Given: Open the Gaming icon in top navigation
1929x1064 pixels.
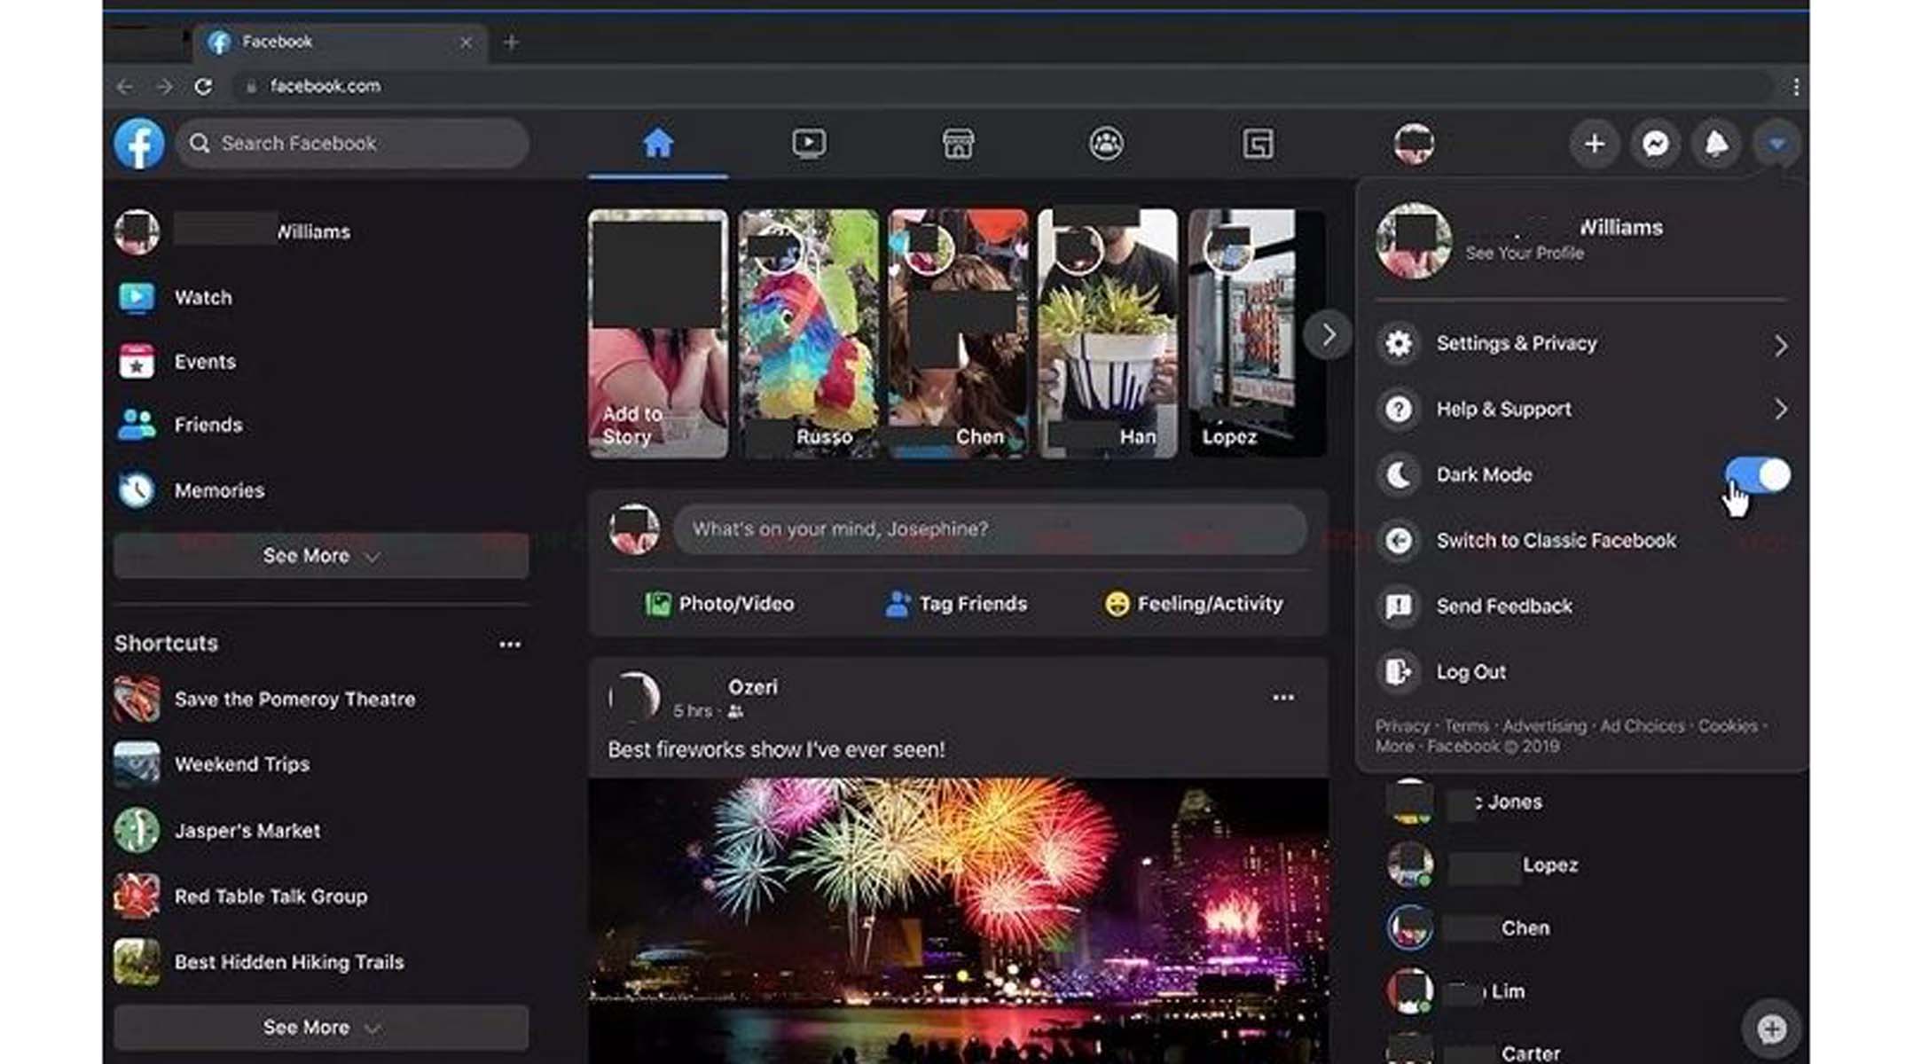Looking at the screenshot, I should [x=1258, y=144].
